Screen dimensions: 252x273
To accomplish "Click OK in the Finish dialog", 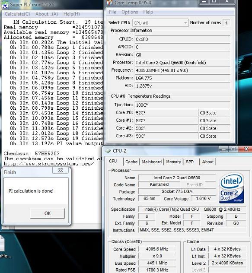I will pos(48,213).
